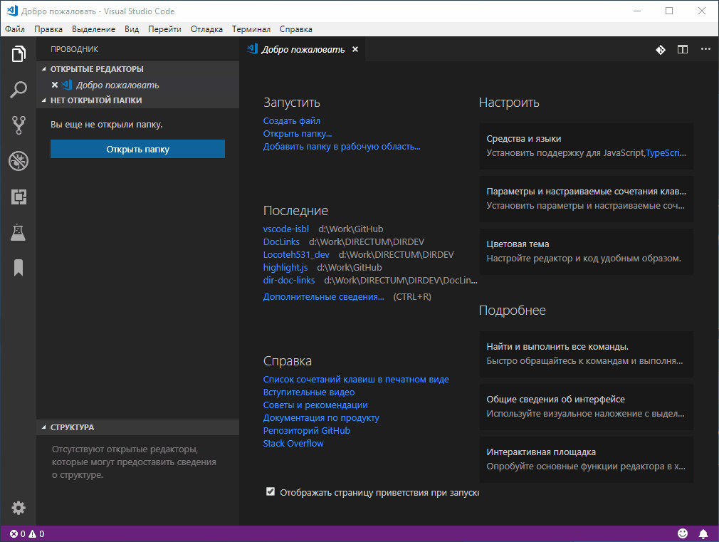The width and height of the screenshot is (719, 542).
Task: Open recent highlight.js folder
Action: click(285, 268)
